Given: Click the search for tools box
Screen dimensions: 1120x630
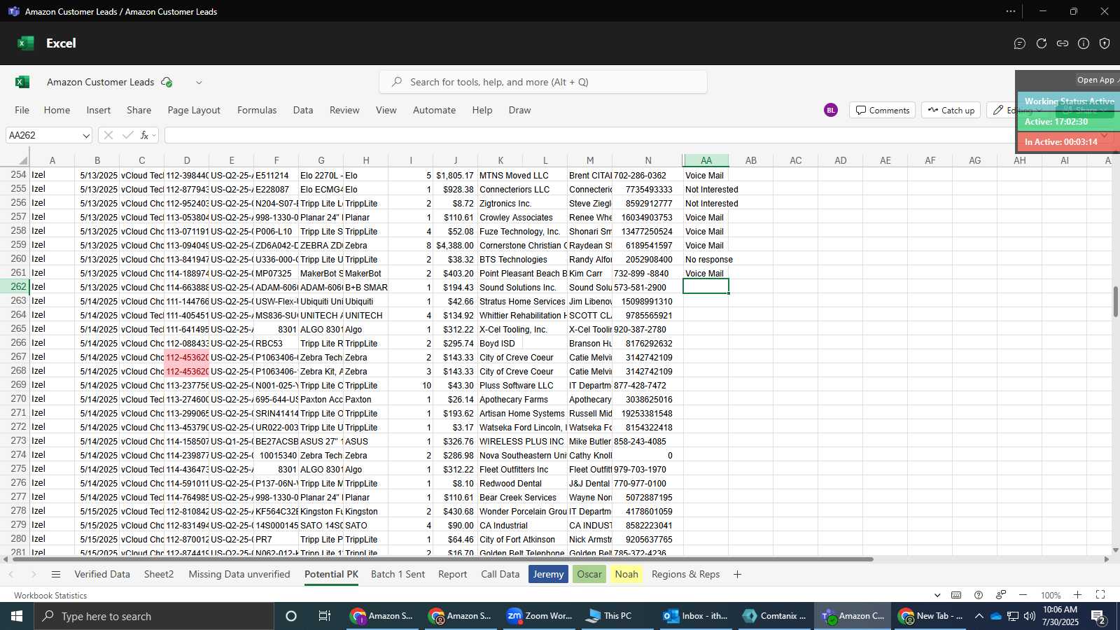Looking at the screenshot, I should (x=543, y=82).
